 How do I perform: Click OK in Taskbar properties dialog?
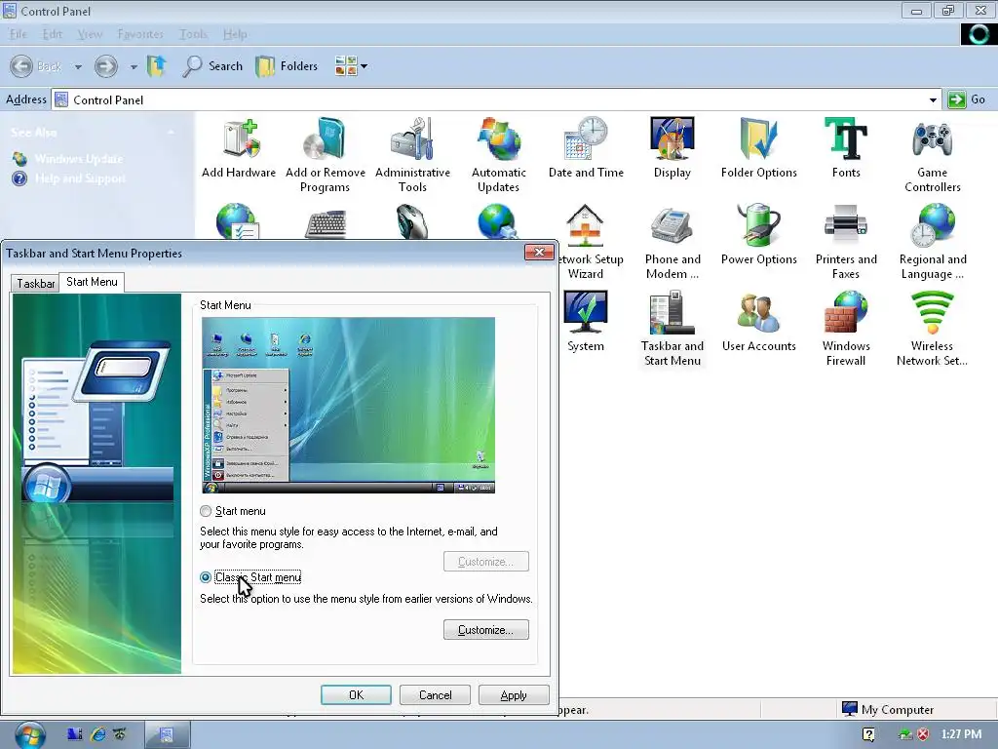point(356,694)
